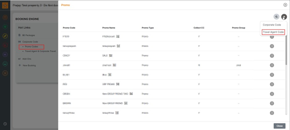
Task: Expand the Corporate Code section
Action: point(30,42)
